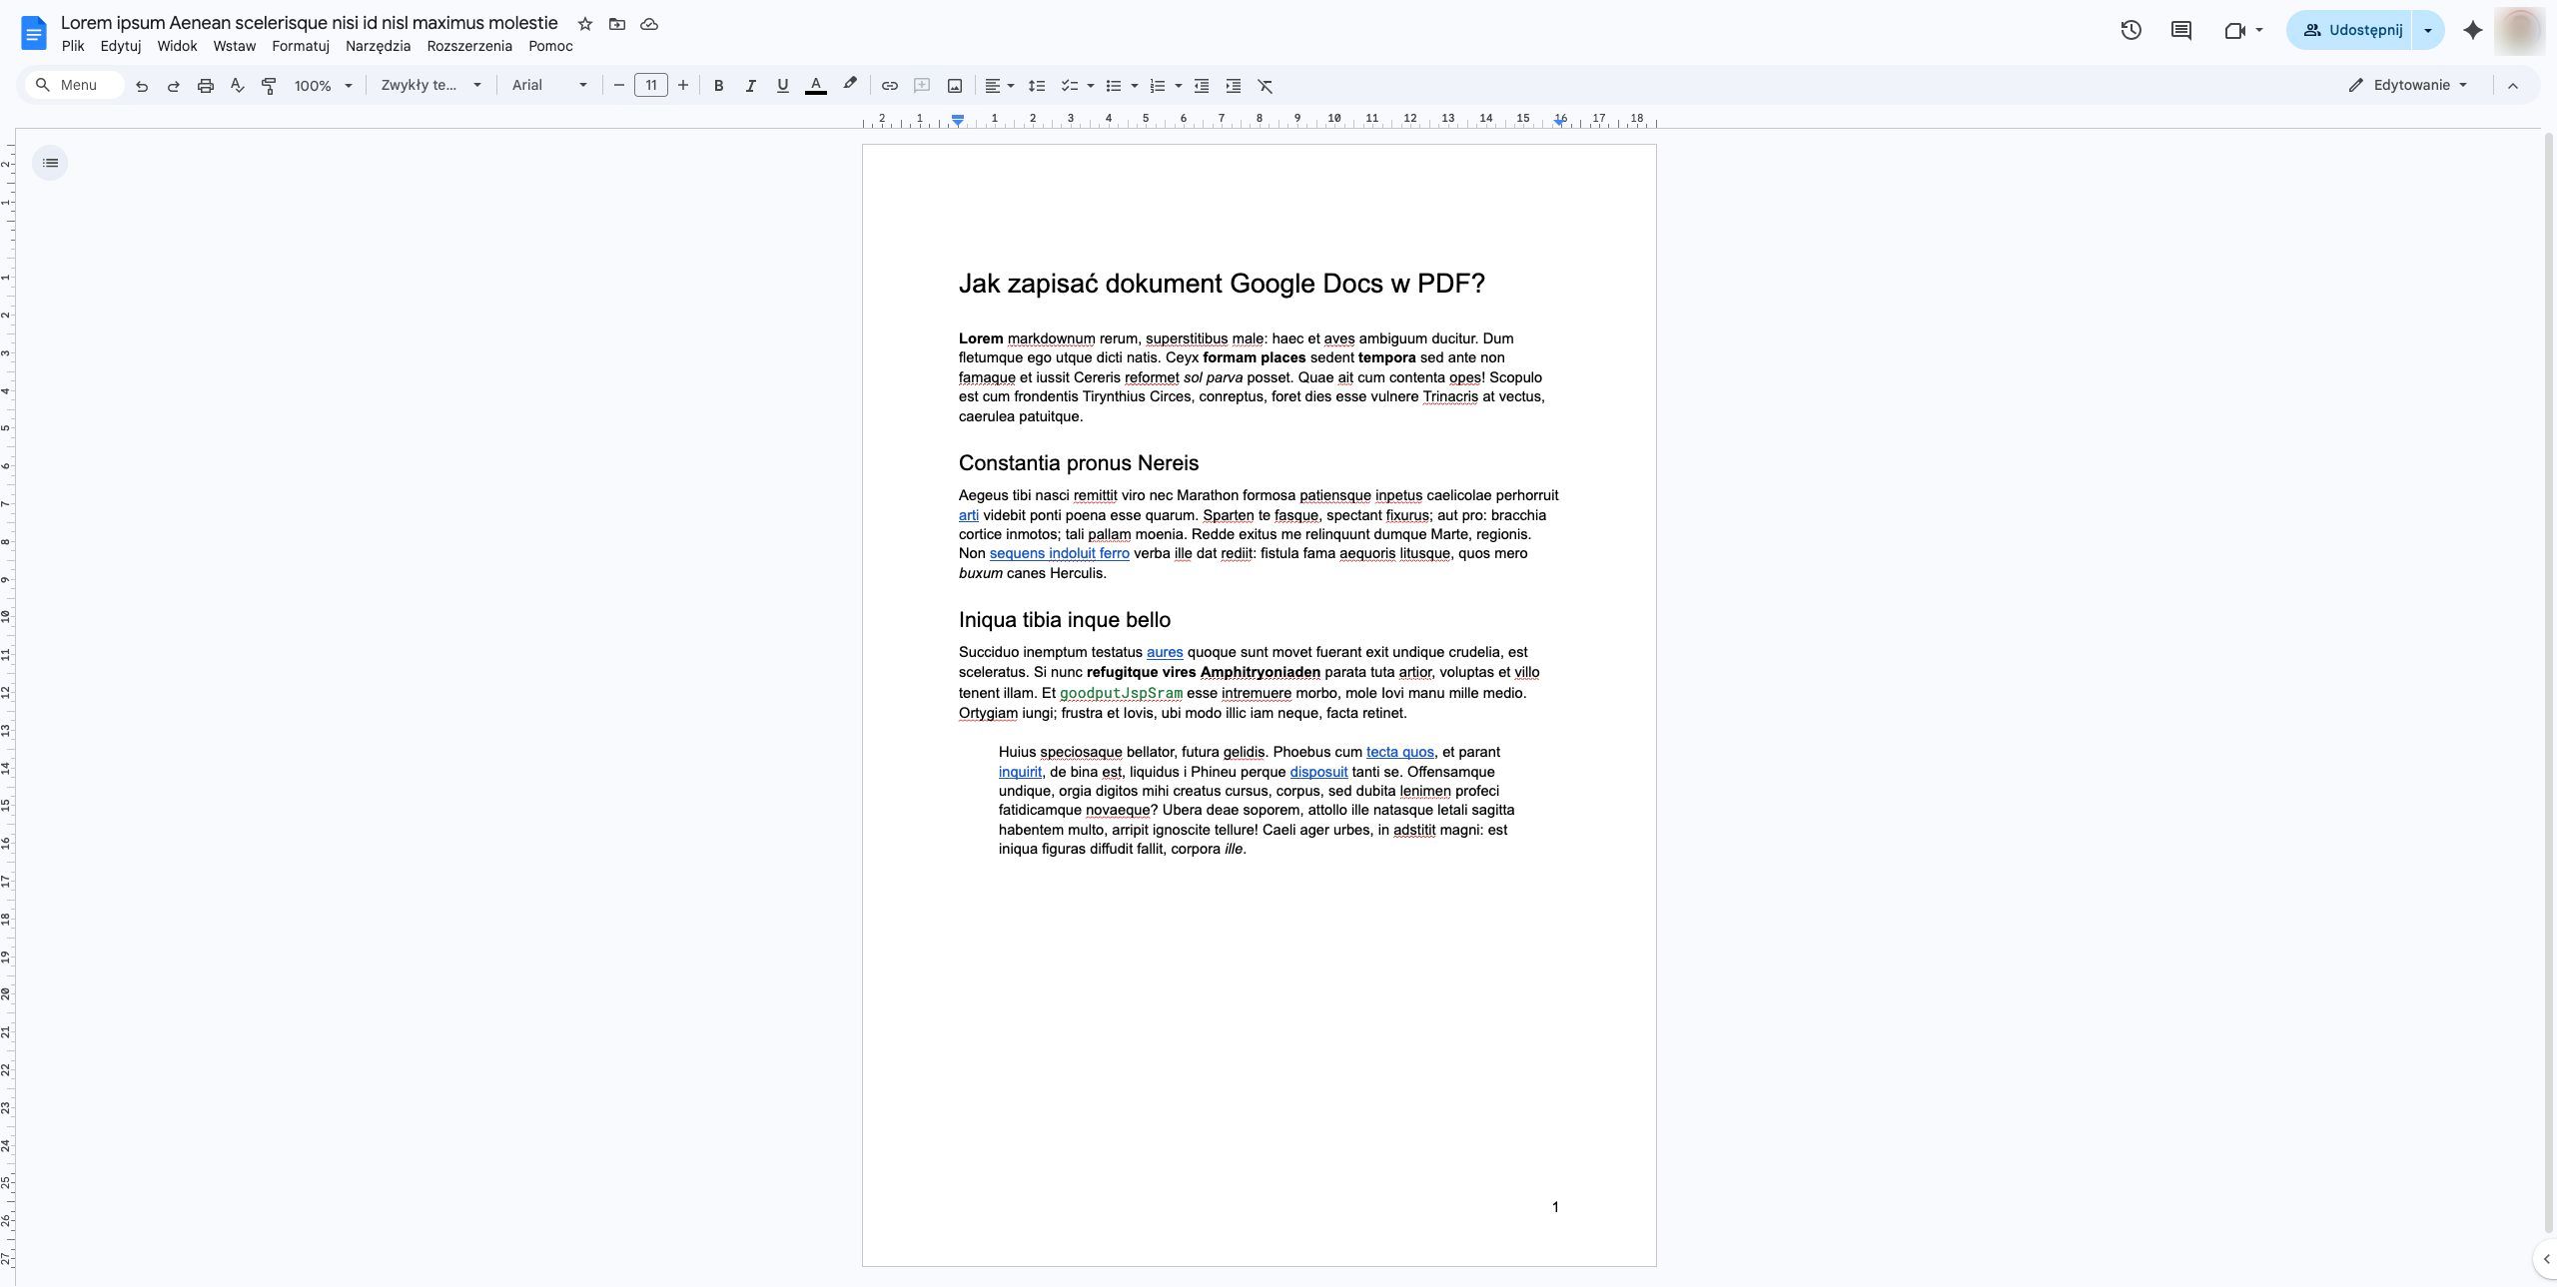Open the Formatuj menu
Viewport: 2557px width, 1287px height.
[x=301, y=46]
